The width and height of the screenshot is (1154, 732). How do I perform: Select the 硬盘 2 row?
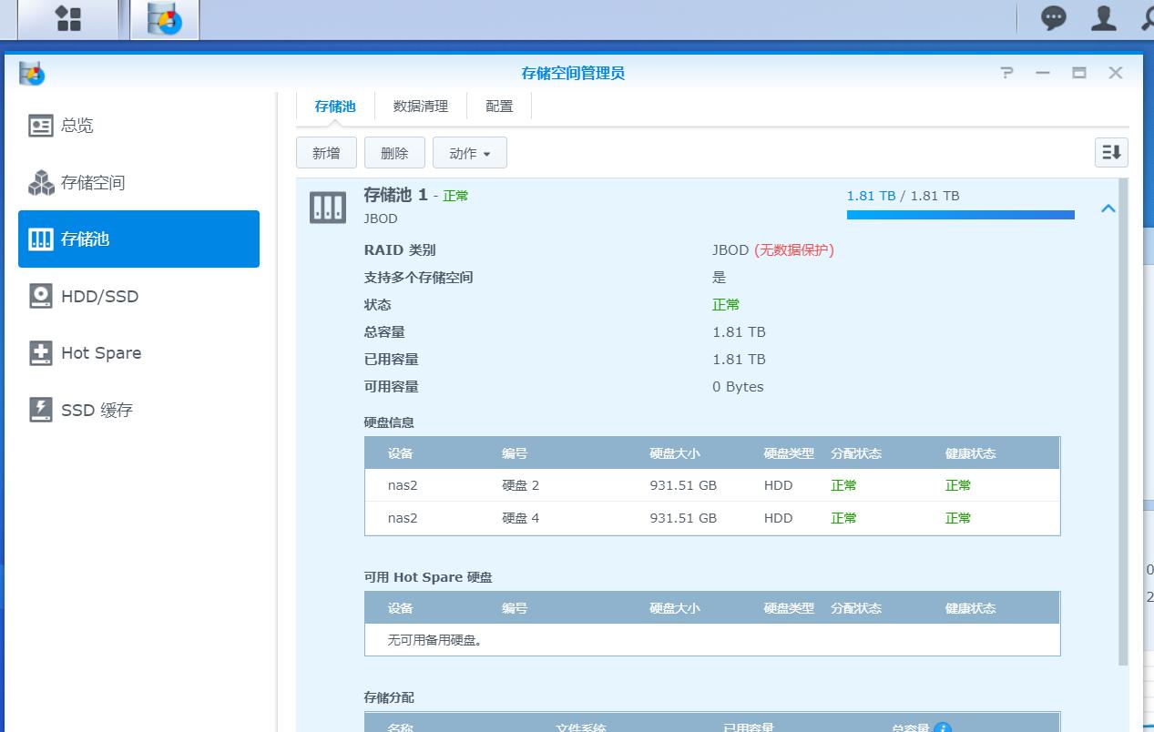(x=638, y=485)
